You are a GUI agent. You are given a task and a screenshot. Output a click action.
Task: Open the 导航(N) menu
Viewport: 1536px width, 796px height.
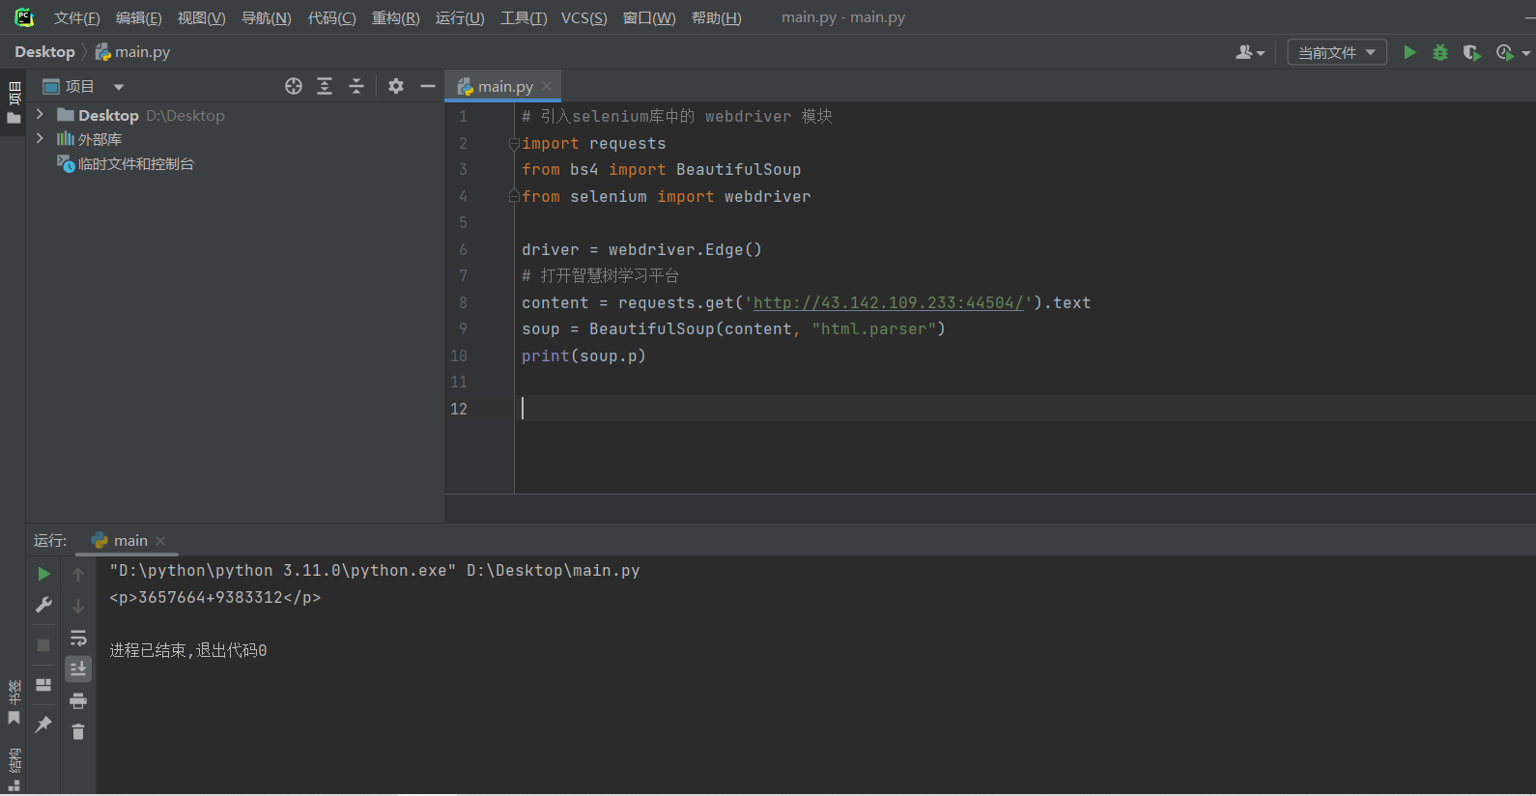click(266, 18)
